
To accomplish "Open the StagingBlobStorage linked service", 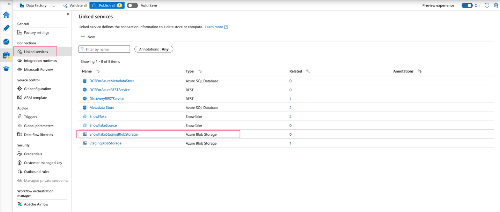I will [105, 143].
